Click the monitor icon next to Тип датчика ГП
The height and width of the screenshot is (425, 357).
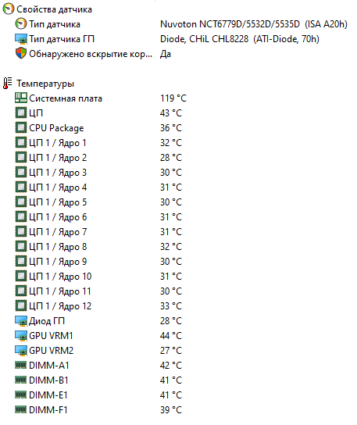click(21, 39)
